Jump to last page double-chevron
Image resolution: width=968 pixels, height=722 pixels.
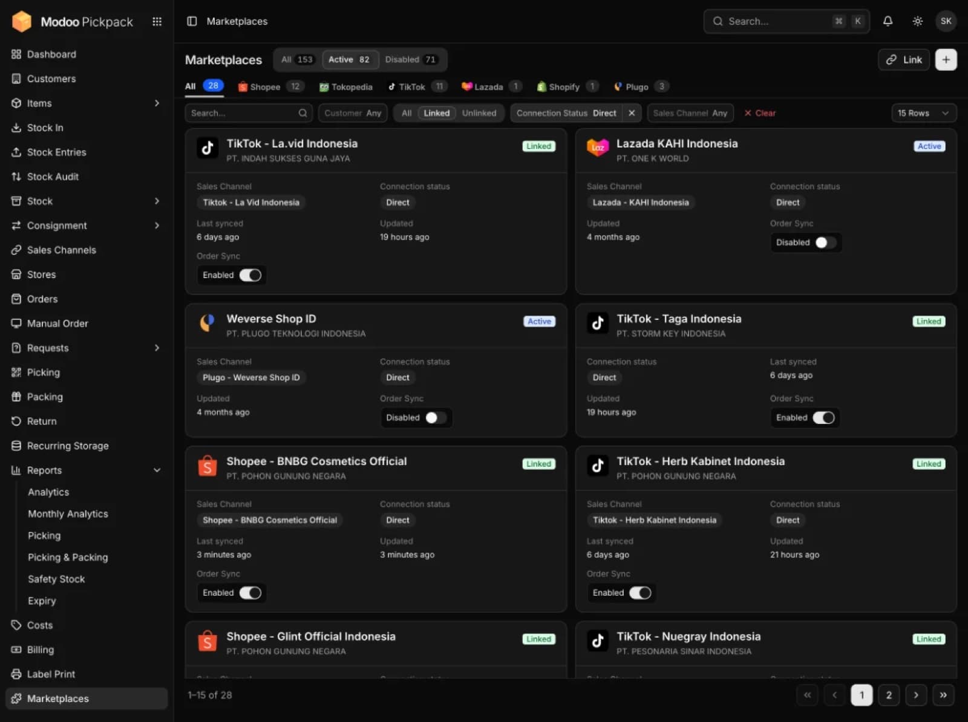pyautogui.click(x=943, y=695)
